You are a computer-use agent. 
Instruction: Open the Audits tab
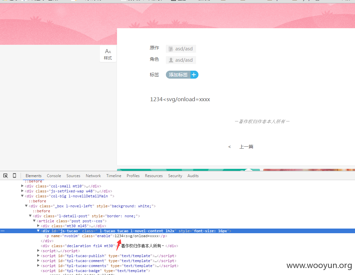pos(193,176)
